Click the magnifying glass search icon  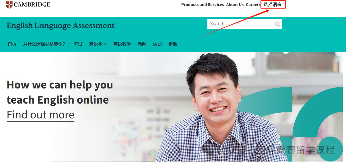coord(277,24)
